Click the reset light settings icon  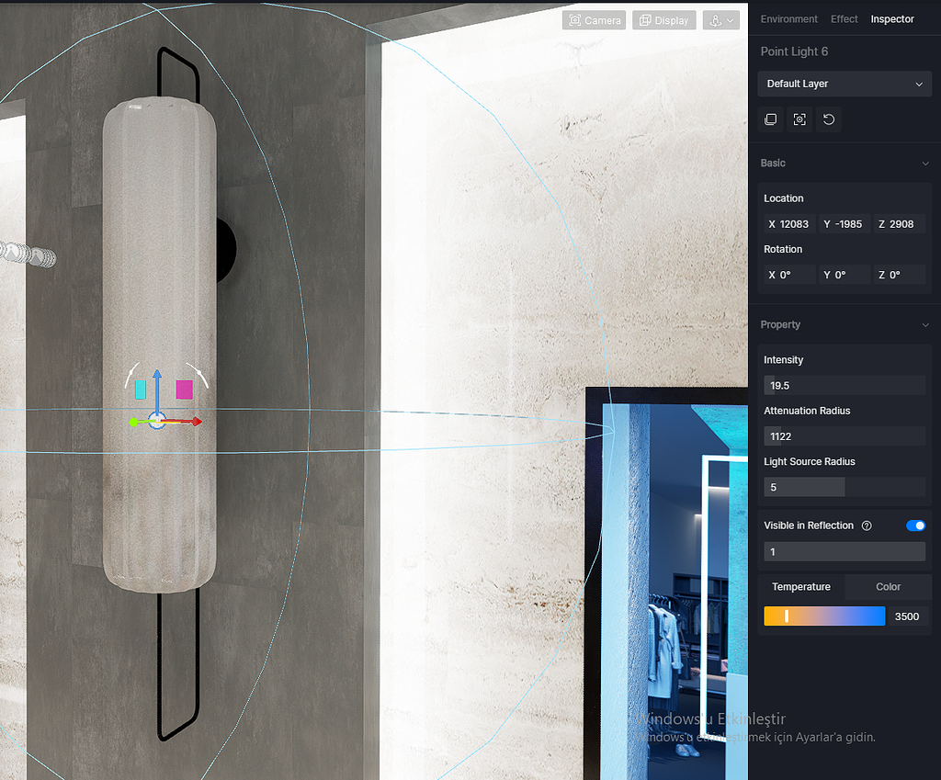click(x=828, y=119)
